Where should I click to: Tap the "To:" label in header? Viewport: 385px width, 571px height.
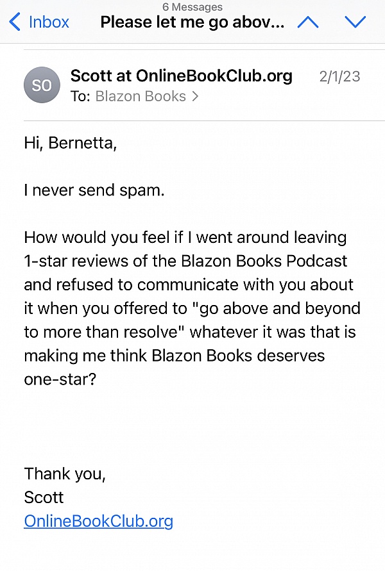(x=81, y=96)
